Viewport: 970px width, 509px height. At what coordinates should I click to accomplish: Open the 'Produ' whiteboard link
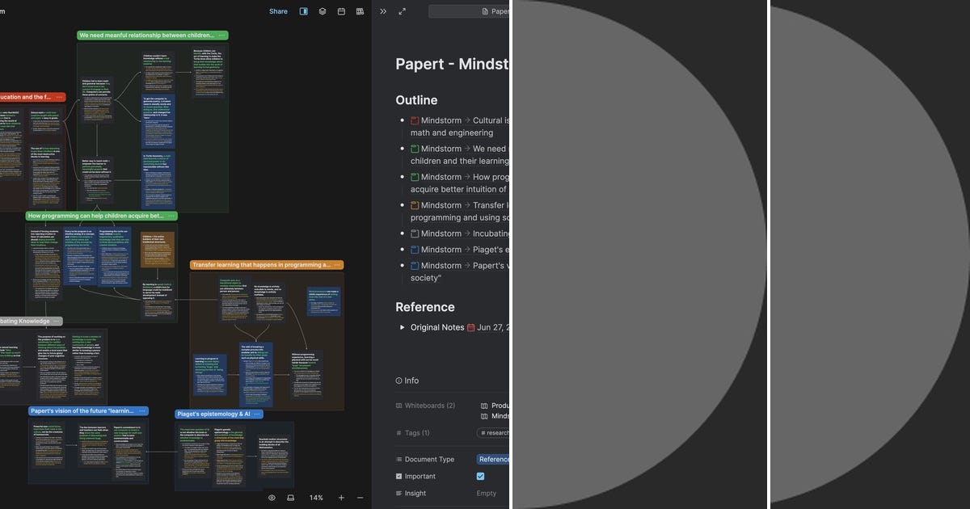pos(495,406)
